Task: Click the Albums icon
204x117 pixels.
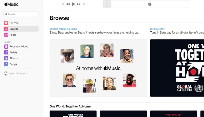Action: [6, 58]
